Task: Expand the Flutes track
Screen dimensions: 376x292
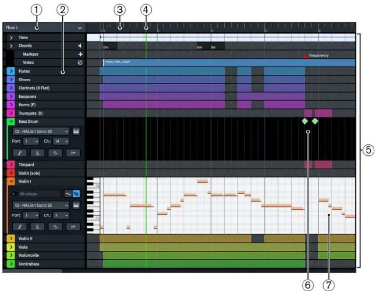Action: (x=11, y=71)
